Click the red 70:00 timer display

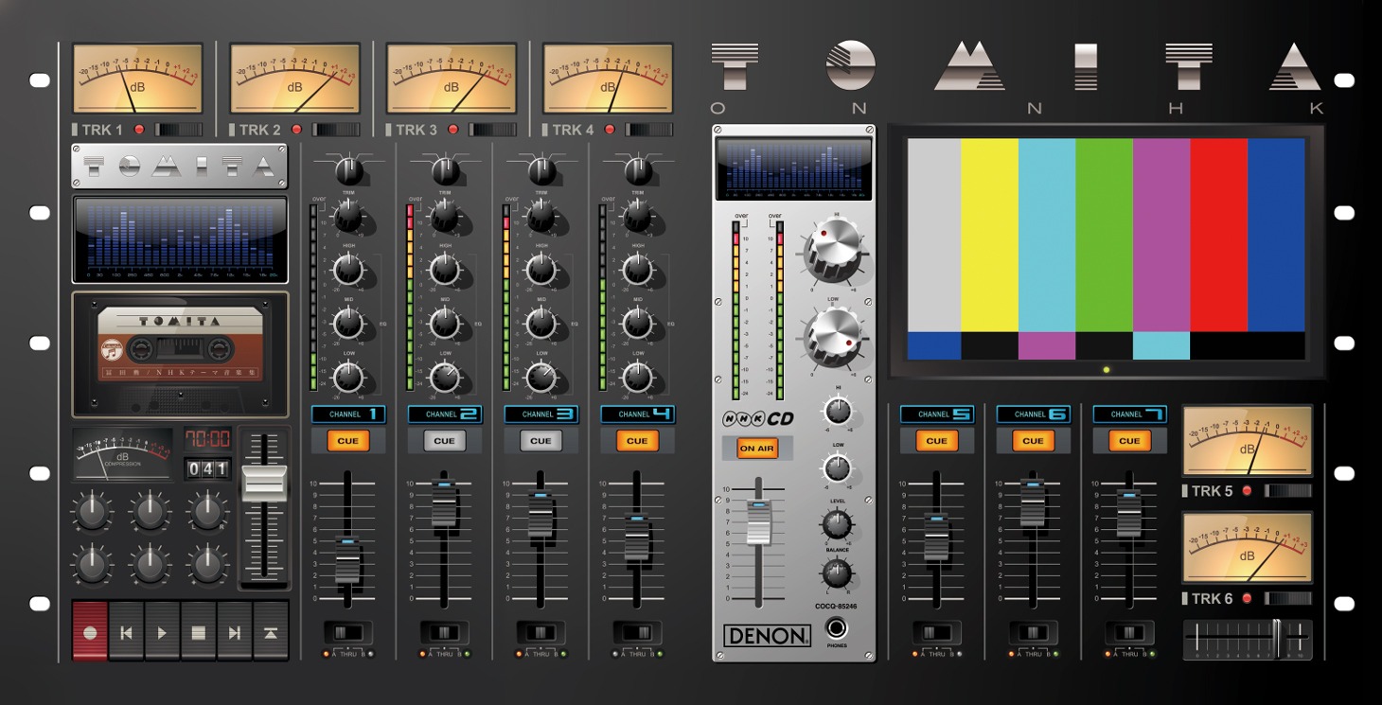point(207,439)
